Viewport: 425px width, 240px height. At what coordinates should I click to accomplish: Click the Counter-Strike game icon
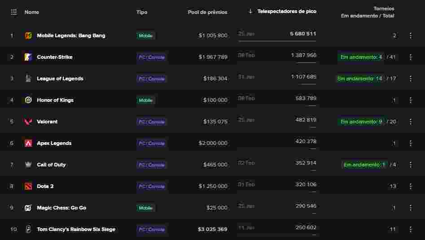[x=28, y=57]
